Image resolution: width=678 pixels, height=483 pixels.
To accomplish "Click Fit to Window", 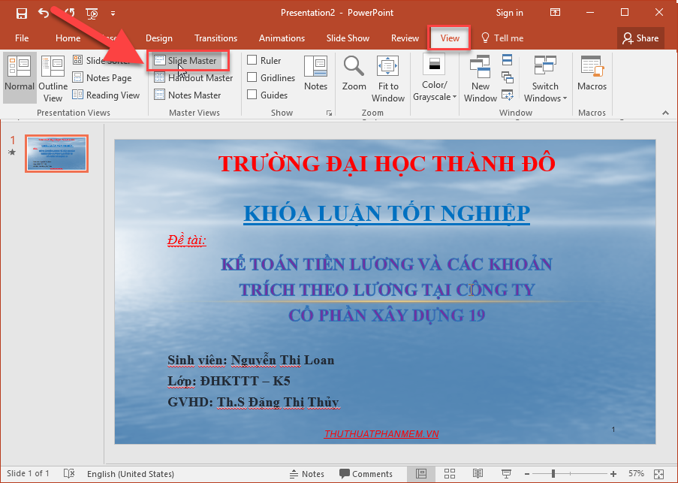I will (x=388, y=79).
